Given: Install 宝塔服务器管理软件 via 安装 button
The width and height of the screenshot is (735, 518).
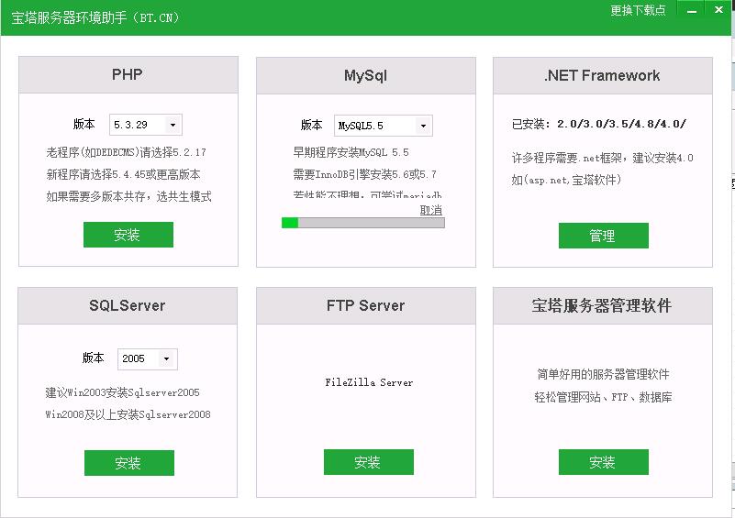Looking at the screenshot, I should tap(603, 462).
